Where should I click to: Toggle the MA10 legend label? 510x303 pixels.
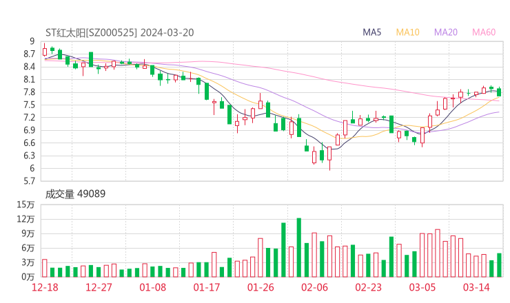[x=408, y=32]
